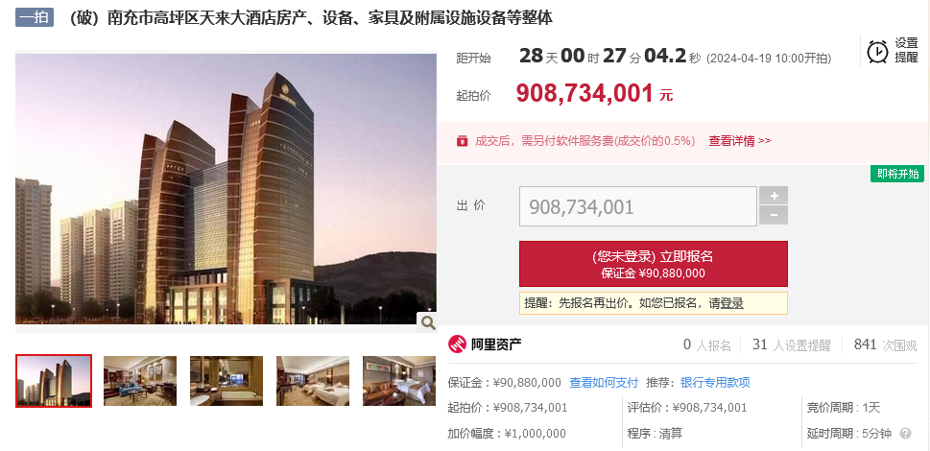Click 立即报名 red register button

coord(654,264)
